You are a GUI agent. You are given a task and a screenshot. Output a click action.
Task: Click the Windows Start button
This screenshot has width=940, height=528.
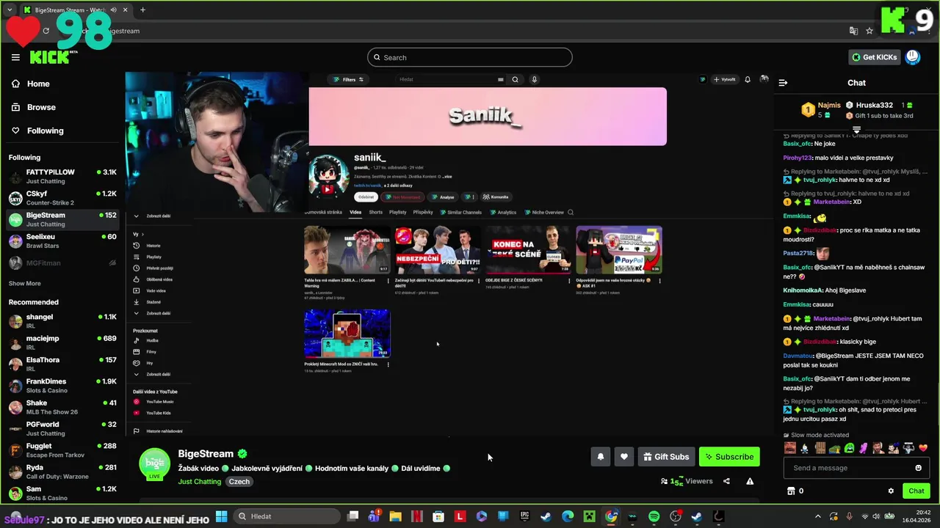pos(221,516)
